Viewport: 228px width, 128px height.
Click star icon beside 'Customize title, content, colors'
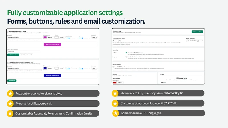(115, 104)
